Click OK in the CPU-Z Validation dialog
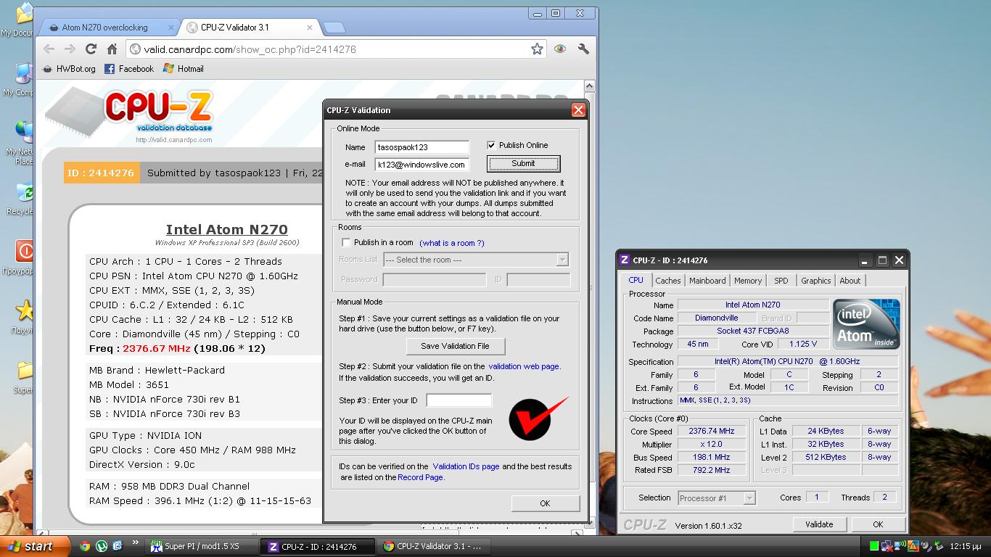991x557 pixels. pyautogui.click(x=545, y=503)
